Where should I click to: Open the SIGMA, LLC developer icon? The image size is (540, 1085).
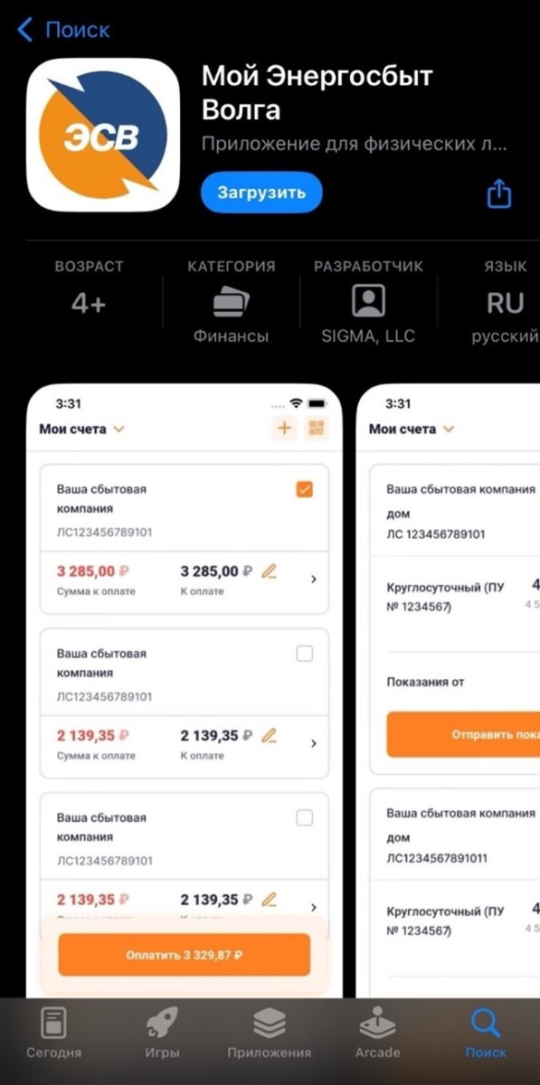[x=368, y=300]
